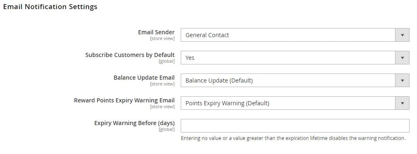Click the arrow beside Subscribe Customers by Default
This screenshot has width=417, height=154.
402,58
